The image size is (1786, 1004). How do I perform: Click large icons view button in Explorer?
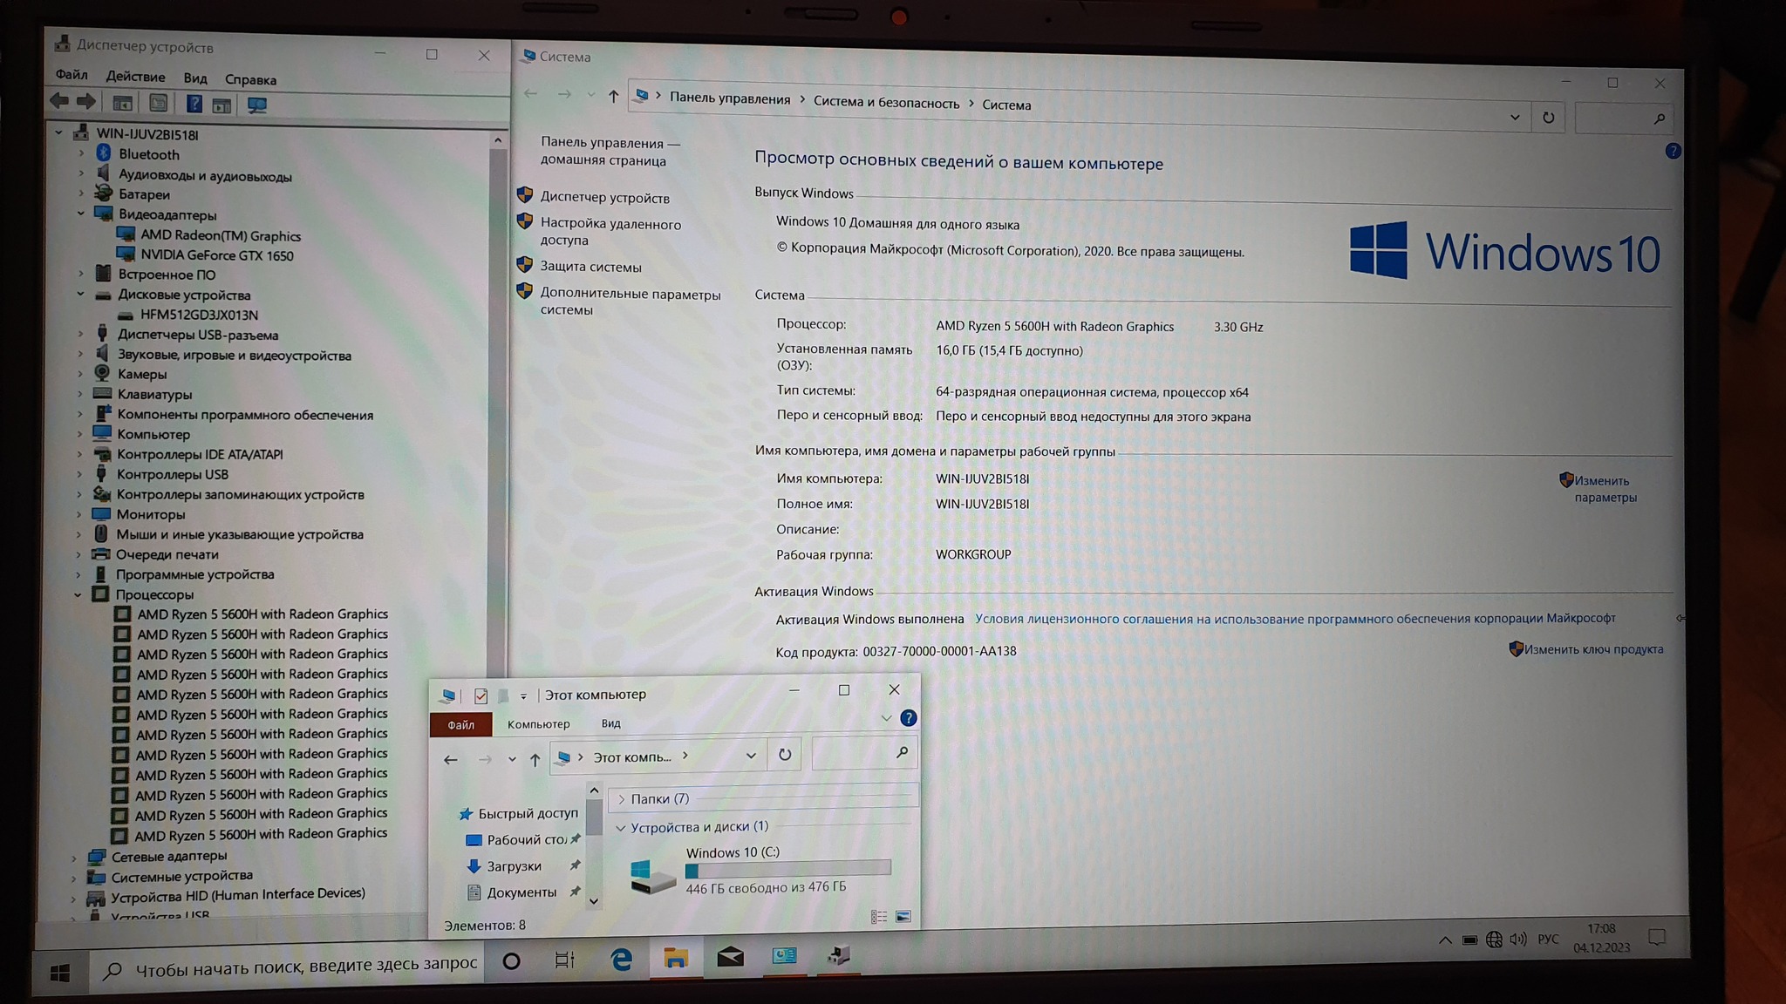903,917
